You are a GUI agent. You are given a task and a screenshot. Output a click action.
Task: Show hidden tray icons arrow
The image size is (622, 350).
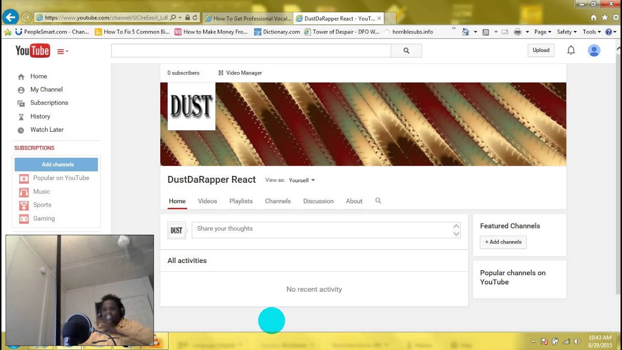point(533,341)
